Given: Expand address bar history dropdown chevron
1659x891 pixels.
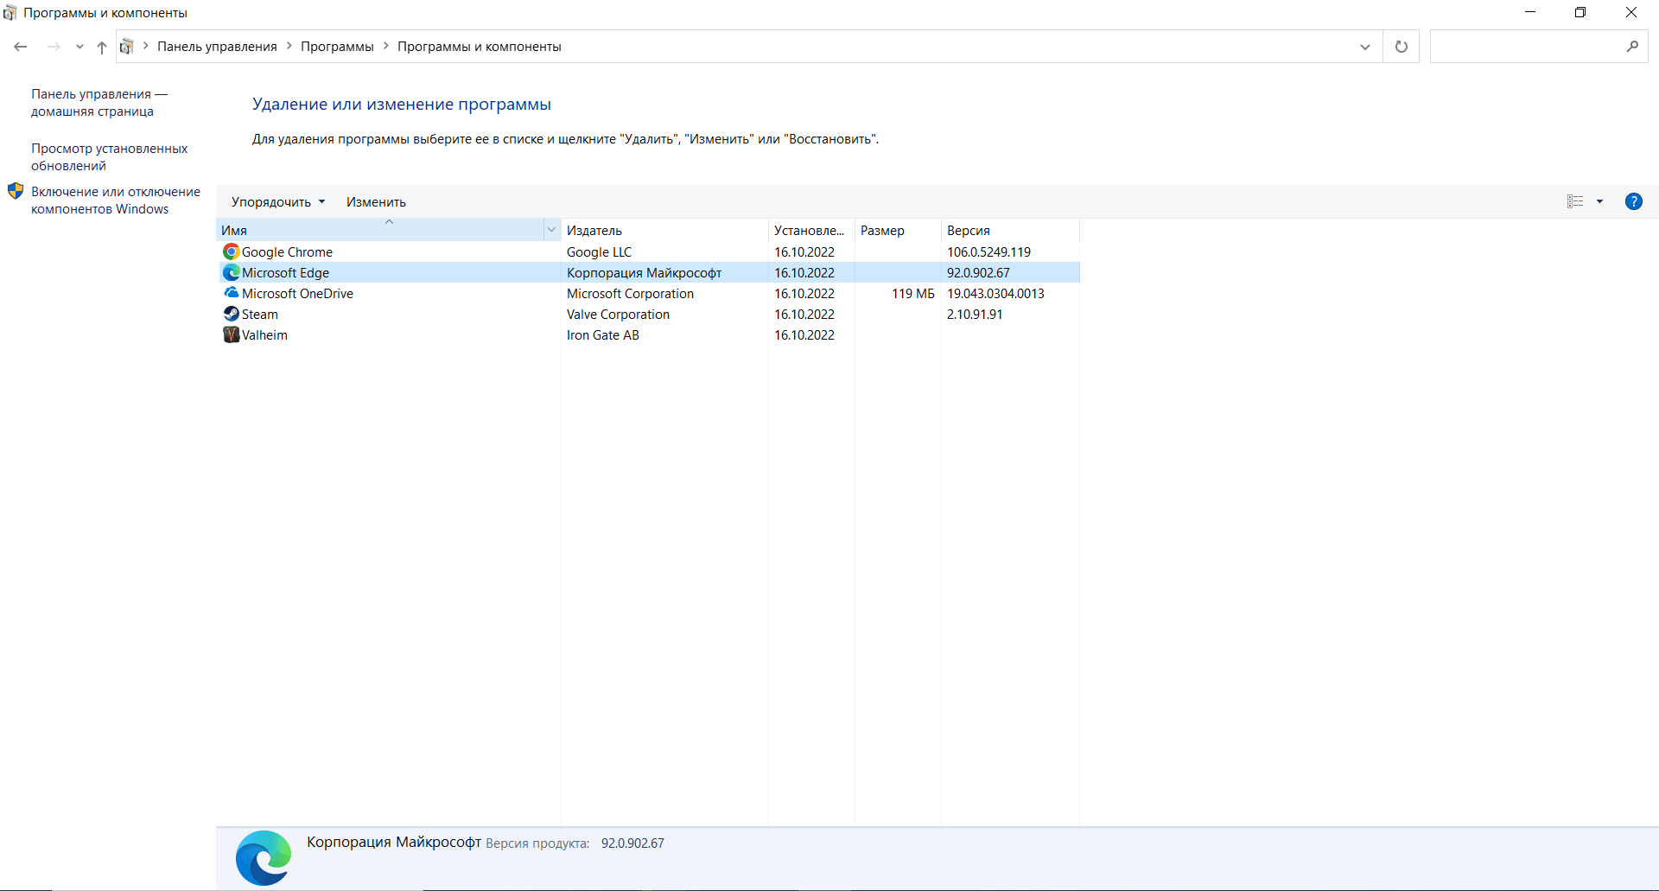Looking at the screenshot, I should (1365, 47).
